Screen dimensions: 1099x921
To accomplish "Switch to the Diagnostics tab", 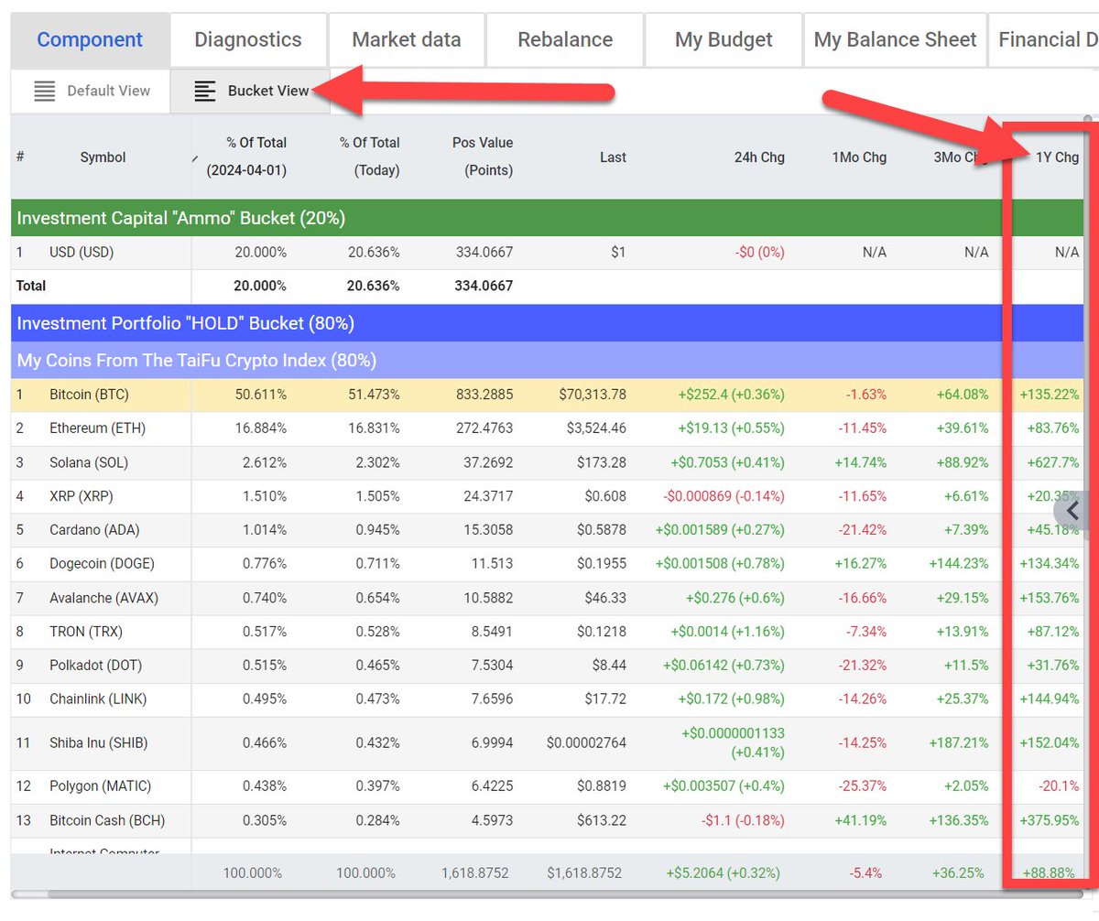I will [x=248, y=40].
